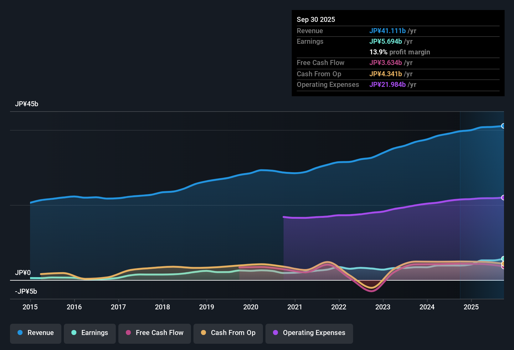Click the teal Earnings legend dot
Screen dimensions: 514x350
coord(74,333)
